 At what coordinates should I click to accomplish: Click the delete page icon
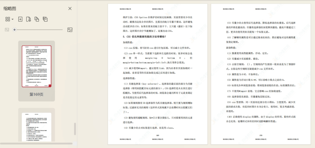(29, 19)
